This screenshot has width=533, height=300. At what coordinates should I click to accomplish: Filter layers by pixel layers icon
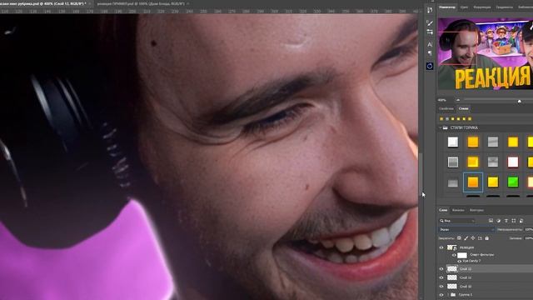pyautogui.click(x=491, y=221)
